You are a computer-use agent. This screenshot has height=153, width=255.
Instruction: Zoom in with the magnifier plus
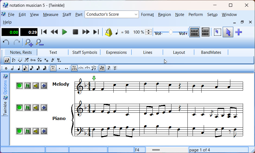point(29,43)
